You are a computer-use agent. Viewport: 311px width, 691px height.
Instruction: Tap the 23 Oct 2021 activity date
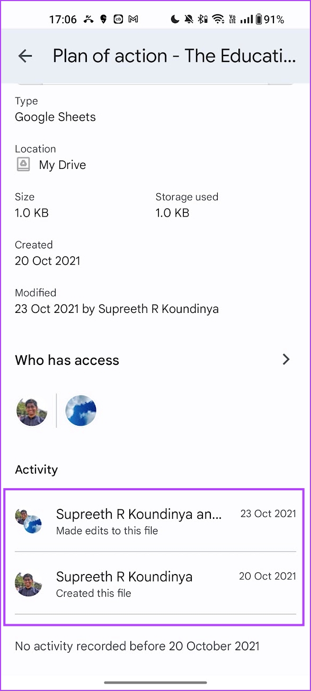tap(268, 514)
